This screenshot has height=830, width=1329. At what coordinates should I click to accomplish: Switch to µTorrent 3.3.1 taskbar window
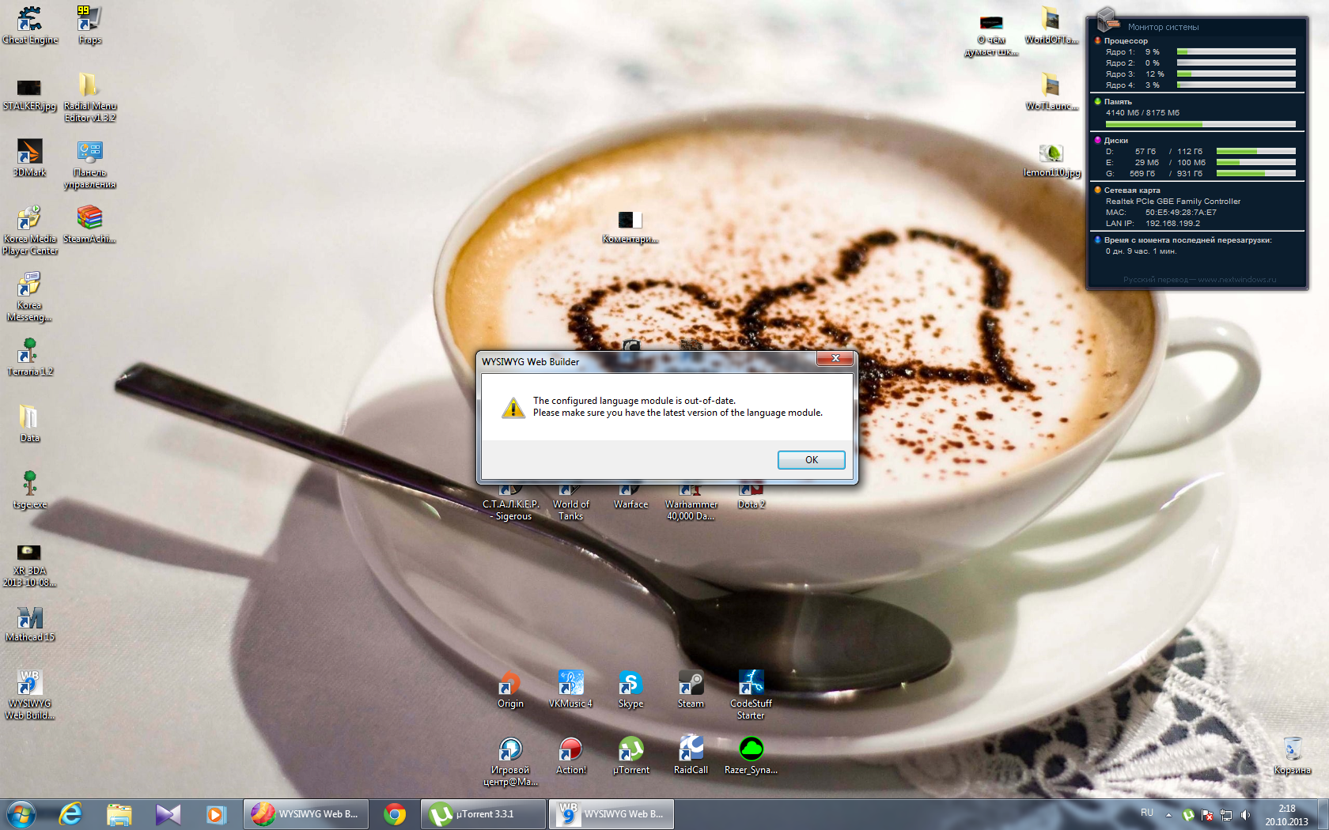[483, 813]
